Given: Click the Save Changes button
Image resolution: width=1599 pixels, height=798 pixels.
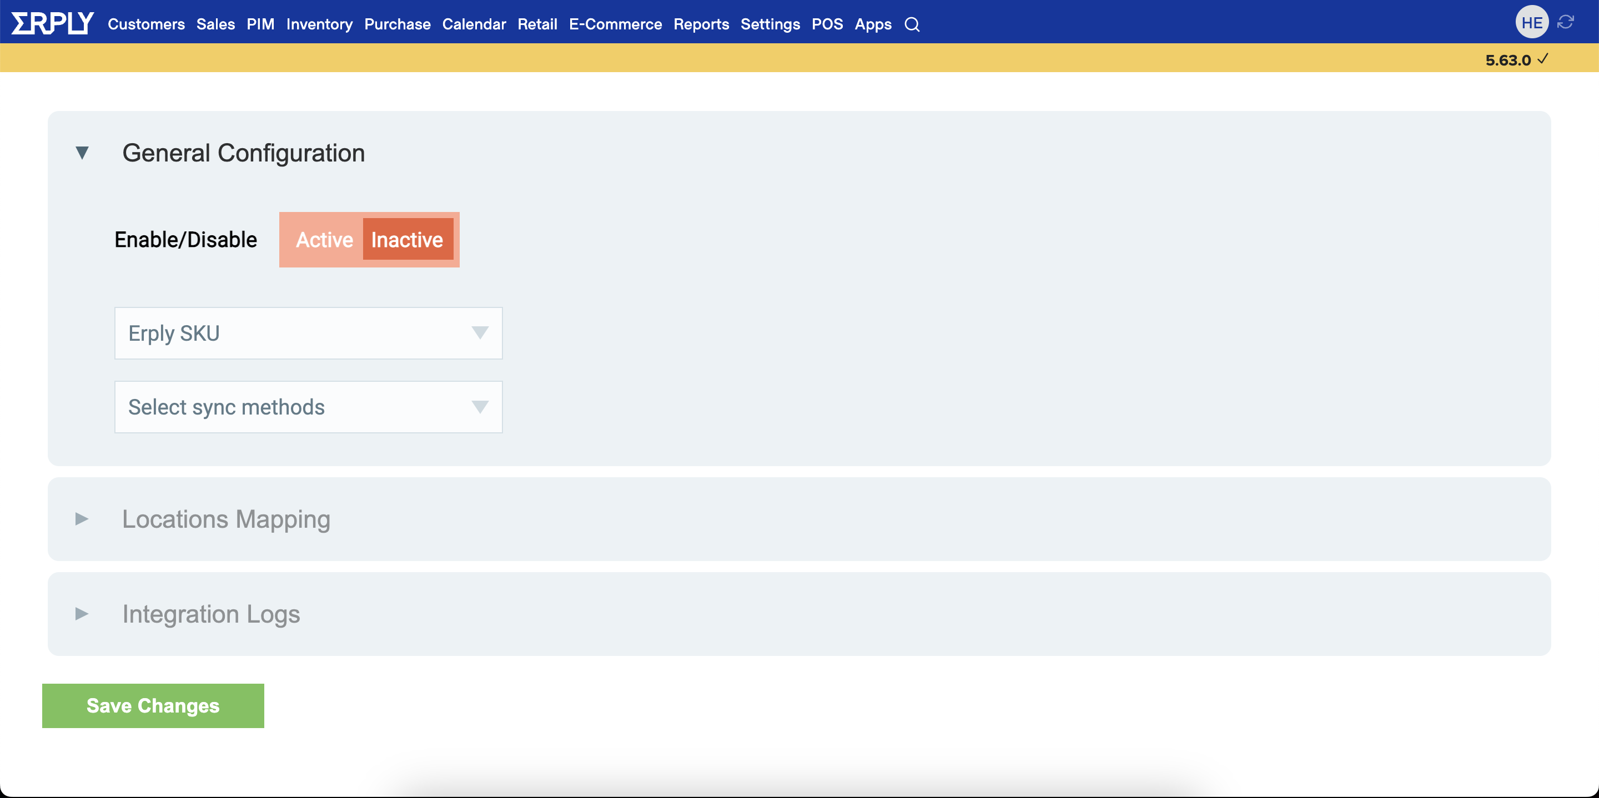Looking at the screenshot, I should tap(153, 705).
